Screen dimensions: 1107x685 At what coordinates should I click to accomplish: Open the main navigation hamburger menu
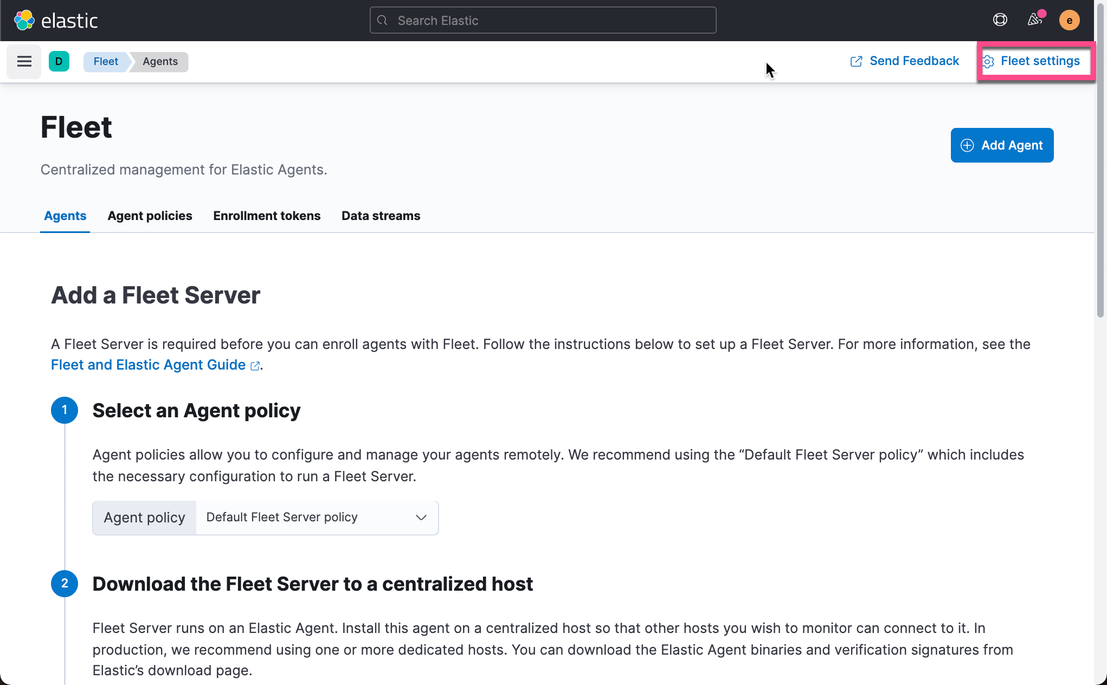23,61
